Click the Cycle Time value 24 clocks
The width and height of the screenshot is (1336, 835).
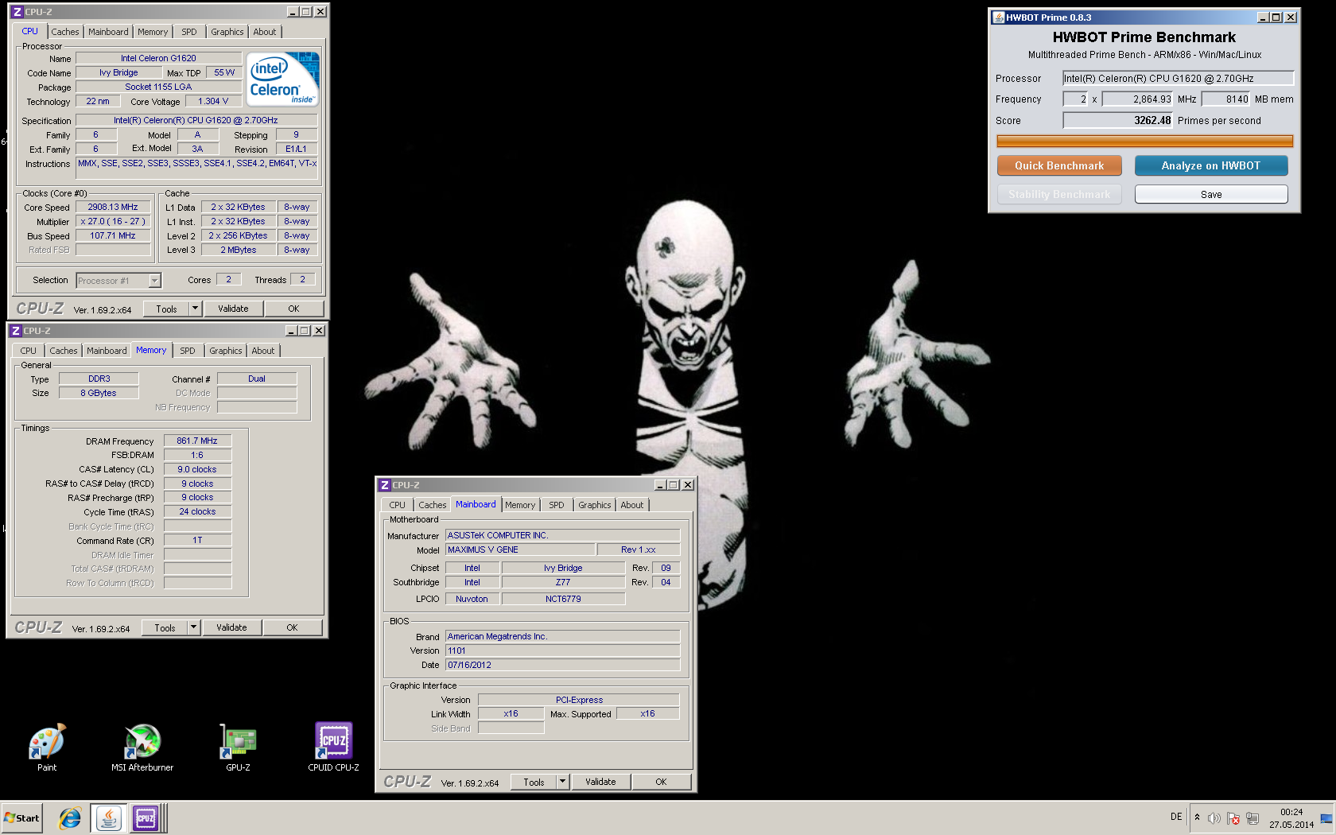pos(197,511)
